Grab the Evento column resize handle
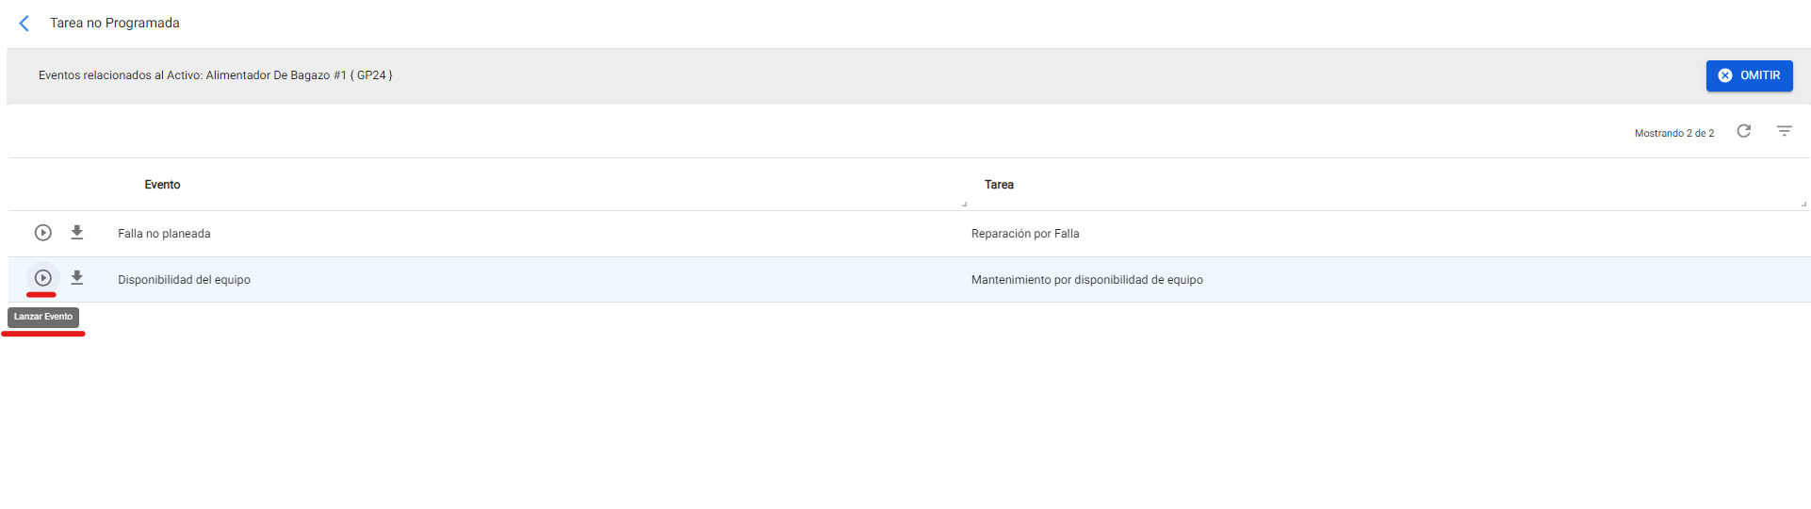The width and height of the screenshot is (1811, 509). [x=964, y=204]
